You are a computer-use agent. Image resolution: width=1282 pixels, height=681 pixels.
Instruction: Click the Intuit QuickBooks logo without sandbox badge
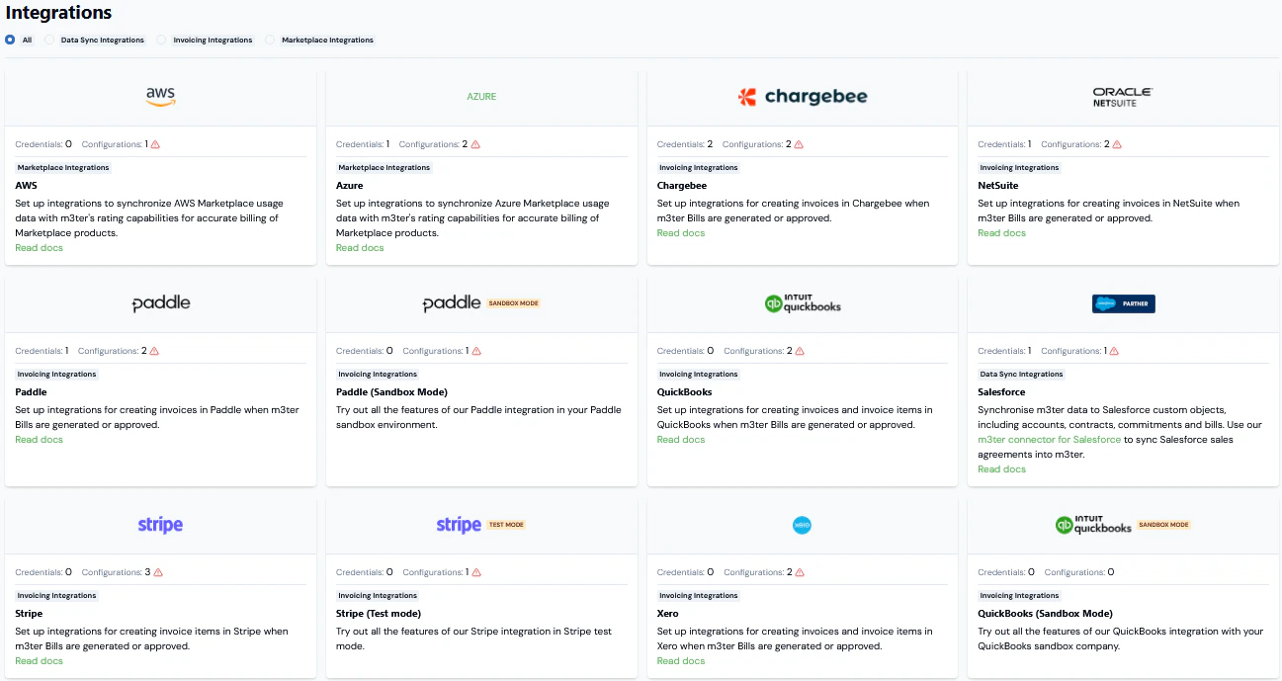tap(803, 303)
